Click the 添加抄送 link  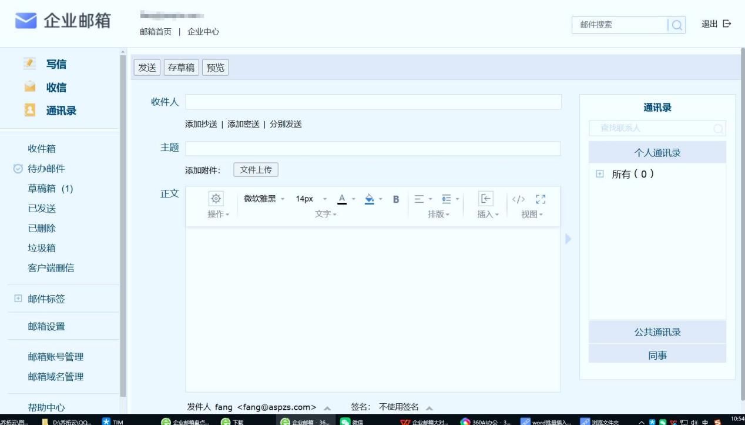pyautogui.click(x=201, y=124)
